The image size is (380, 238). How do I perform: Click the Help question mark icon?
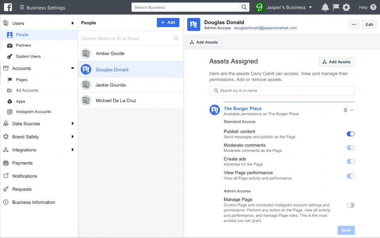pos(373,7)
